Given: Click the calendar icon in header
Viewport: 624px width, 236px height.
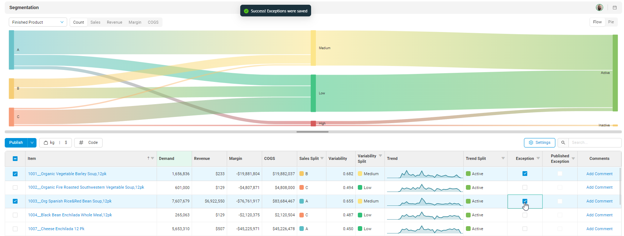Looking at the screenshot, I should (615, 8).
